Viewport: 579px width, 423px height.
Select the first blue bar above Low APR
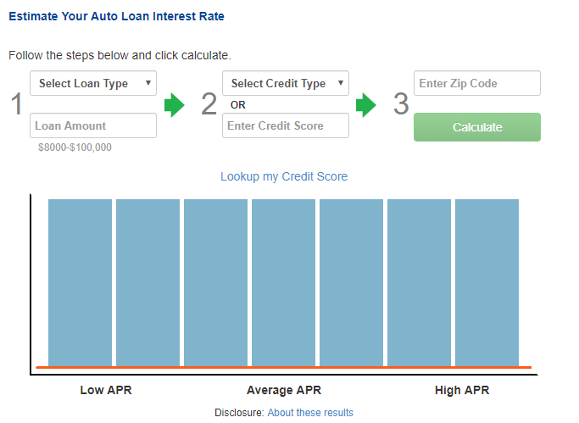(x=81, y=283)
